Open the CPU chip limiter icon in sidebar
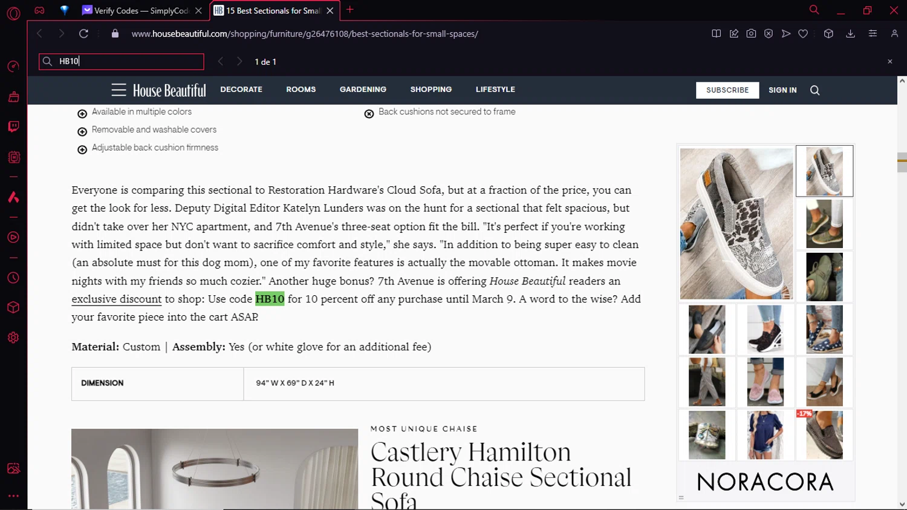 pos(13,157)
